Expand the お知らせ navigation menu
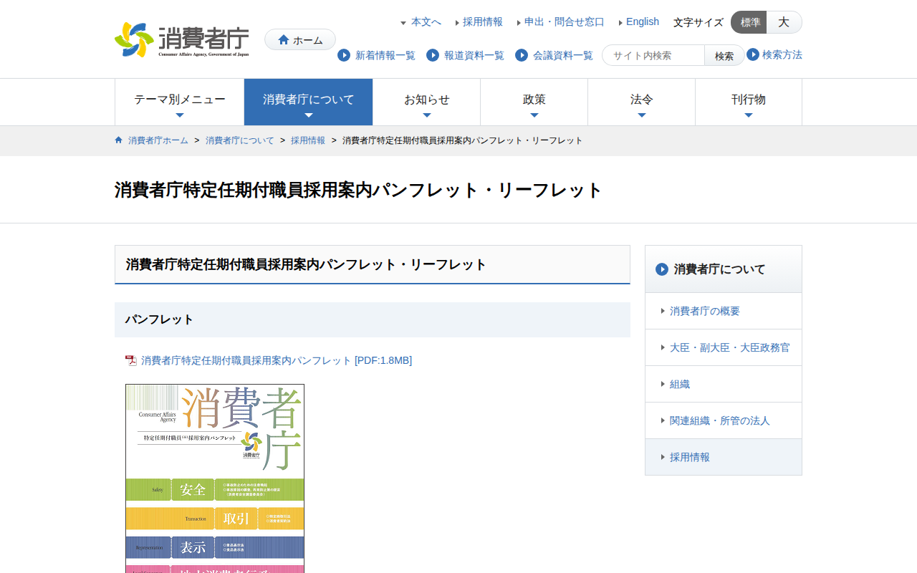This screenshot has height=573, width=917. (x=427, y=102)
